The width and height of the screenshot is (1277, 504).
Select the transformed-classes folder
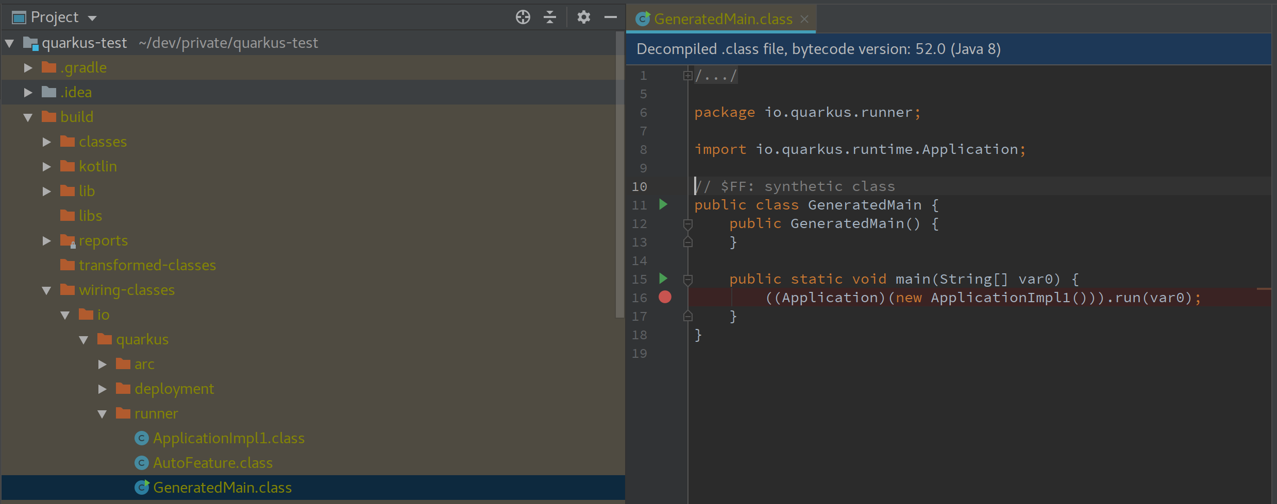[147, 265]
